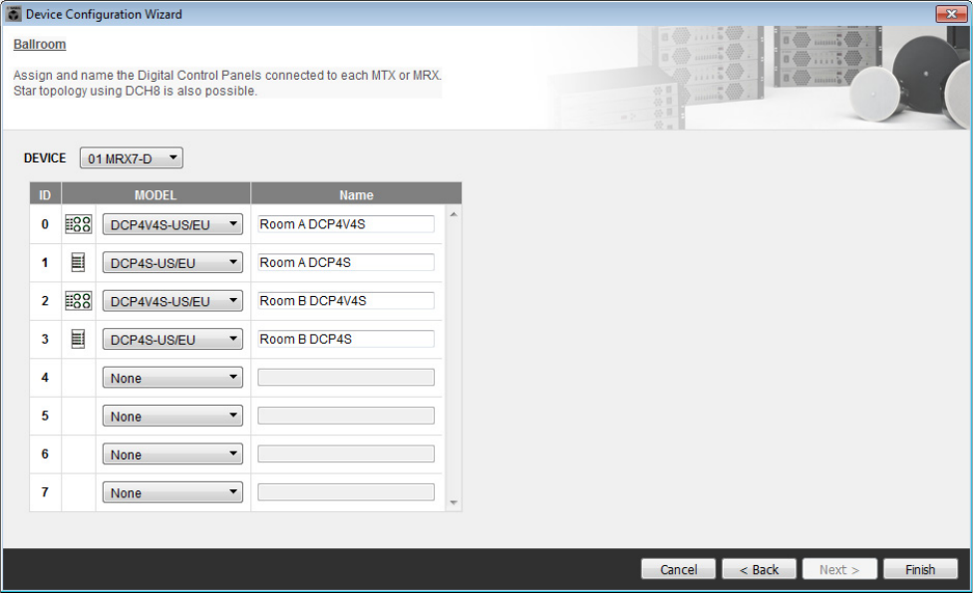Click the Name column header
The height and width of the screenshot is (593, 973).
pos(356,194)
